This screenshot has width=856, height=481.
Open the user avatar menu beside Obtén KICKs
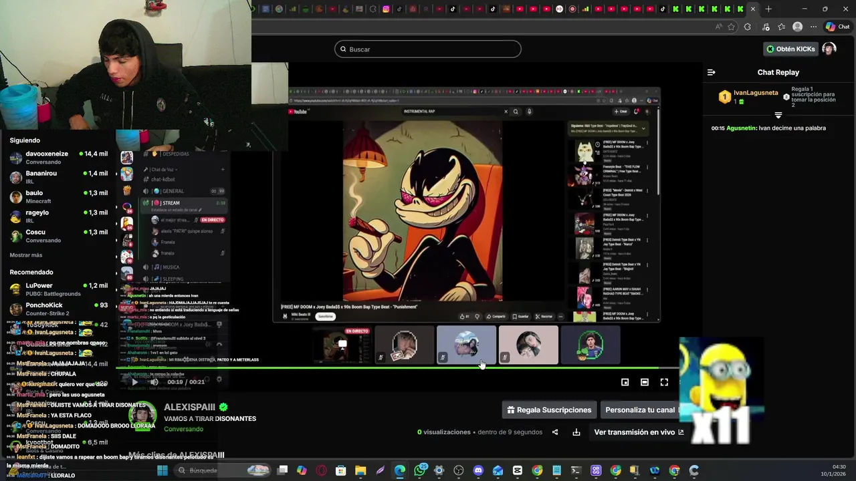point(829,49)
